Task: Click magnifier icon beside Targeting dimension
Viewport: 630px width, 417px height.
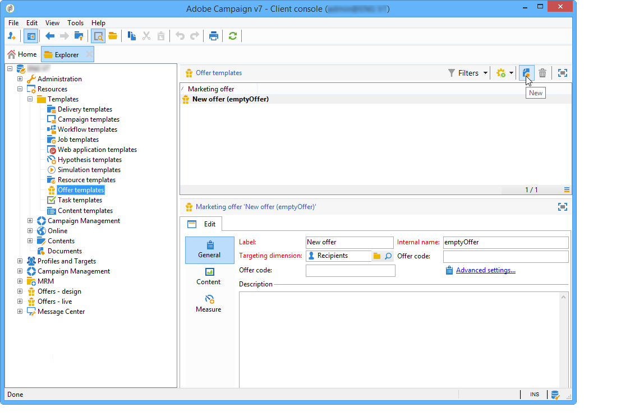Action: [x=388, y=256]
